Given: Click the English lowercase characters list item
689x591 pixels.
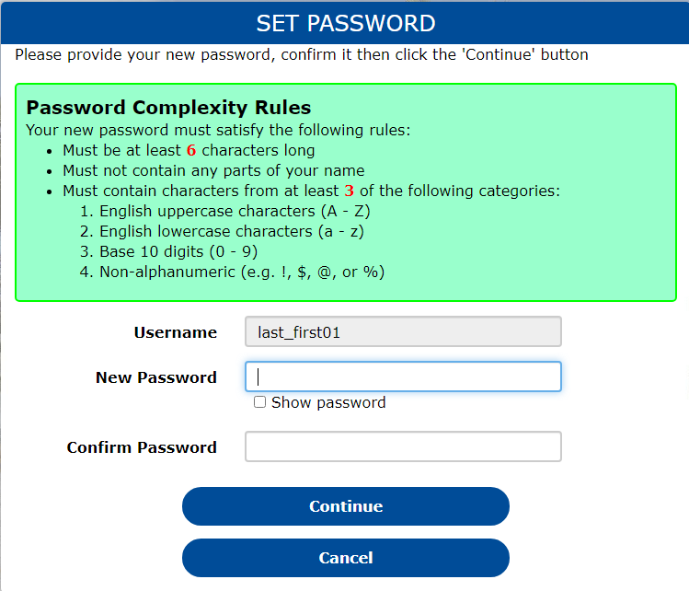Looking at the screenshot, I should 232,231.
